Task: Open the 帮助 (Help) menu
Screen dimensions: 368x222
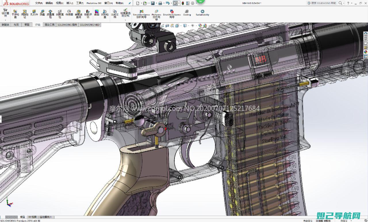Action: pos(119,3)
